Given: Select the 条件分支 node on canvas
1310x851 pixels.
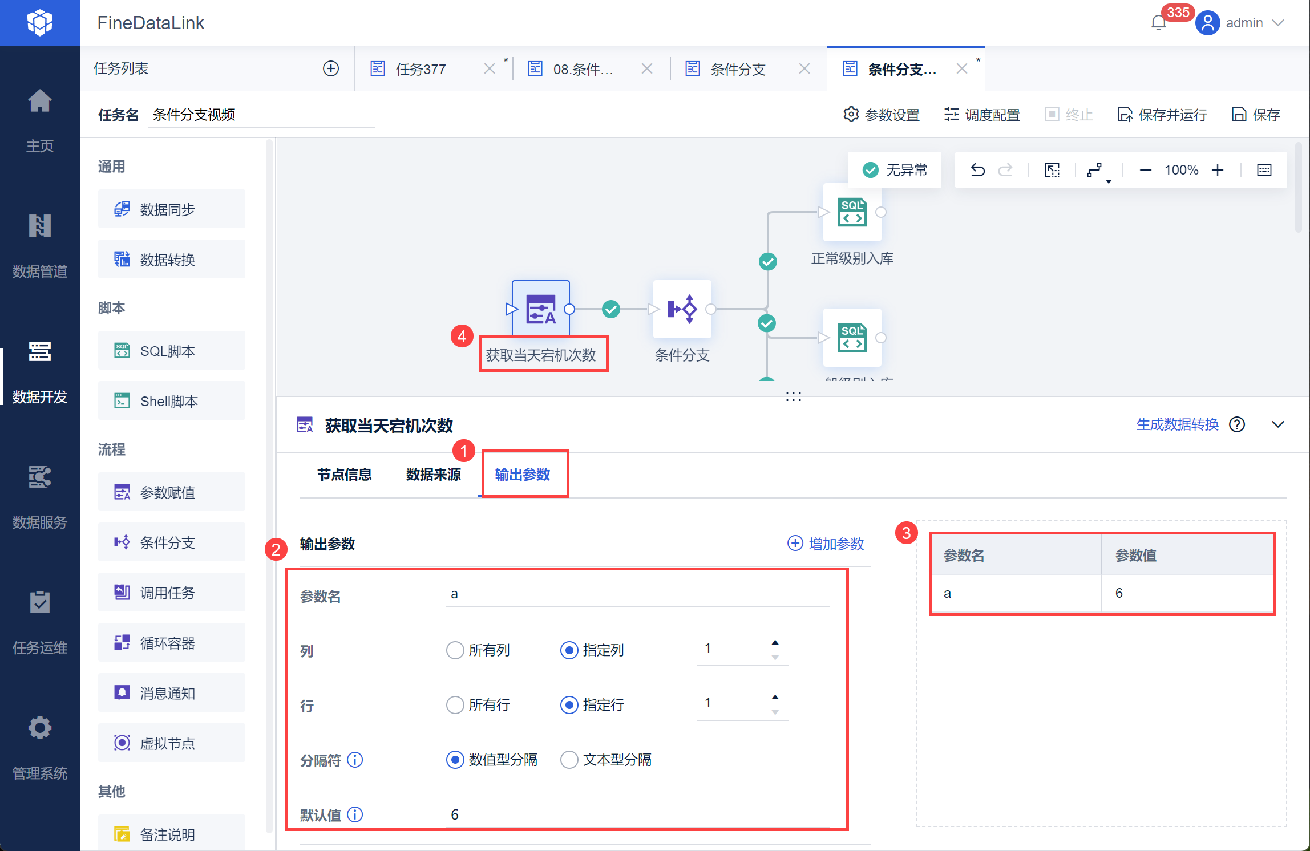Looking at the screenshot, I should tap(682, 309).
